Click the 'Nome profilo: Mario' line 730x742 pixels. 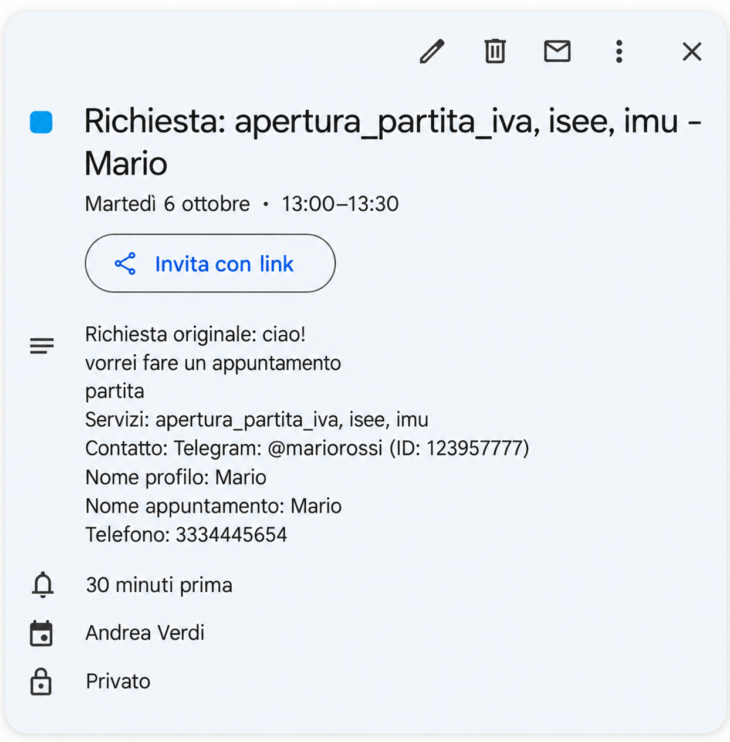coord(175,477)
